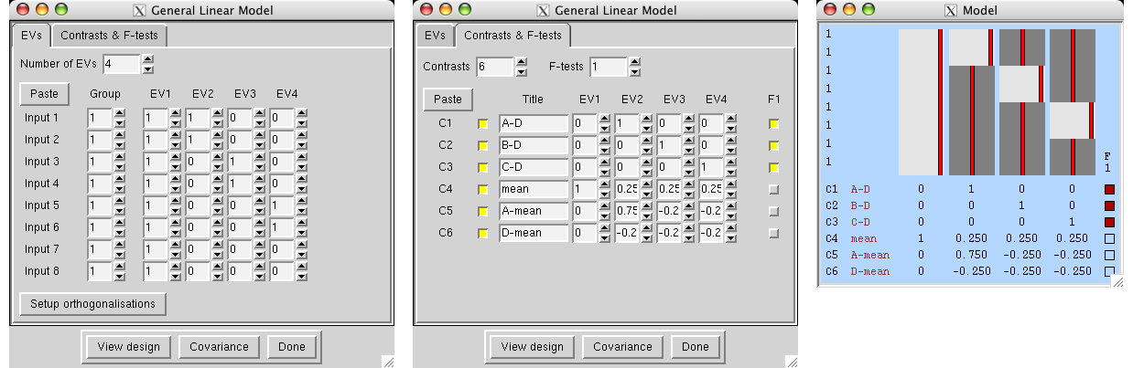The width and height of the screenshot is (1133, 368).
Task: Switch to Contrasts & F-tests tab in left window
Action: pyautogui.click(x=110, y=36)
